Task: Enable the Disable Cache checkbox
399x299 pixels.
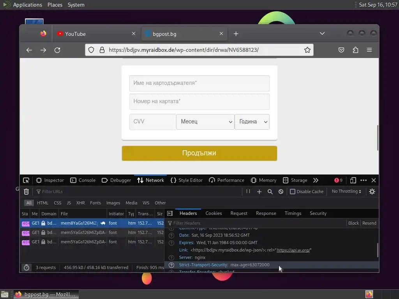Action: 293,192
